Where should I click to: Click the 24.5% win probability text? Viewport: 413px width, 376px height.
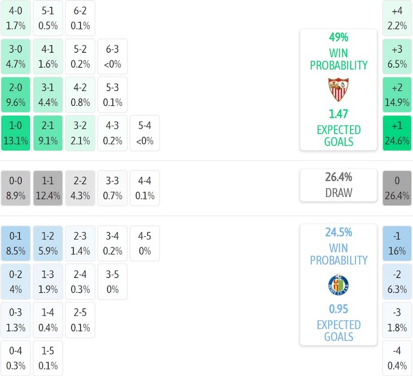pos(338,233)
